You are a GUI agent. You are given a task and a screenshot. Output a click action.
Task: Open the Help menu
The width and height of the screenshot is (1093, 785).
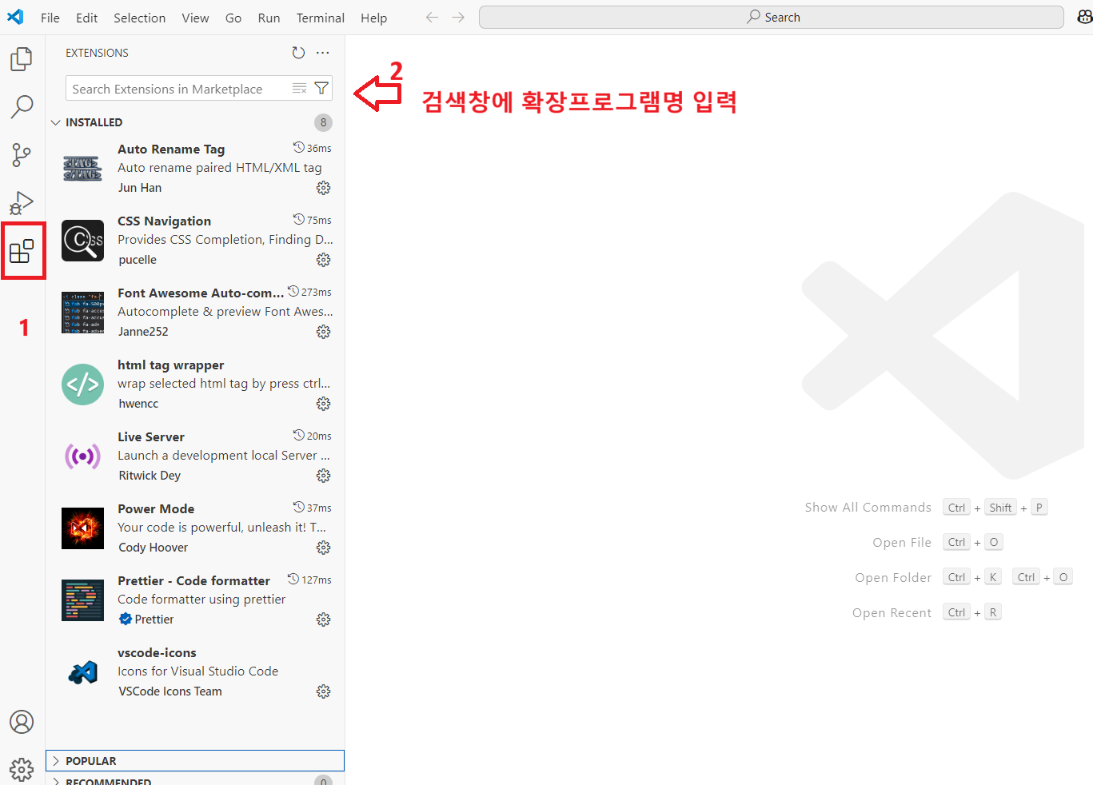pos(373,18)
